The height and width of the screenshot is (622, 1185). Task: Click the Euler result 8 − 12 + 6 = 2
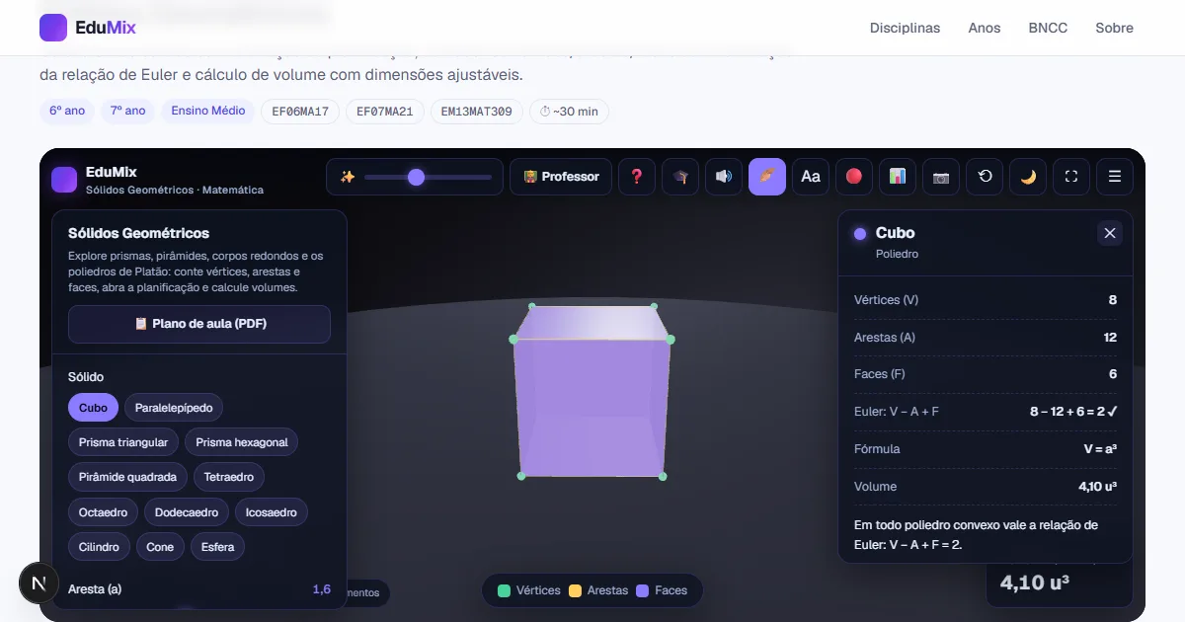click(x=1073, y=412)
